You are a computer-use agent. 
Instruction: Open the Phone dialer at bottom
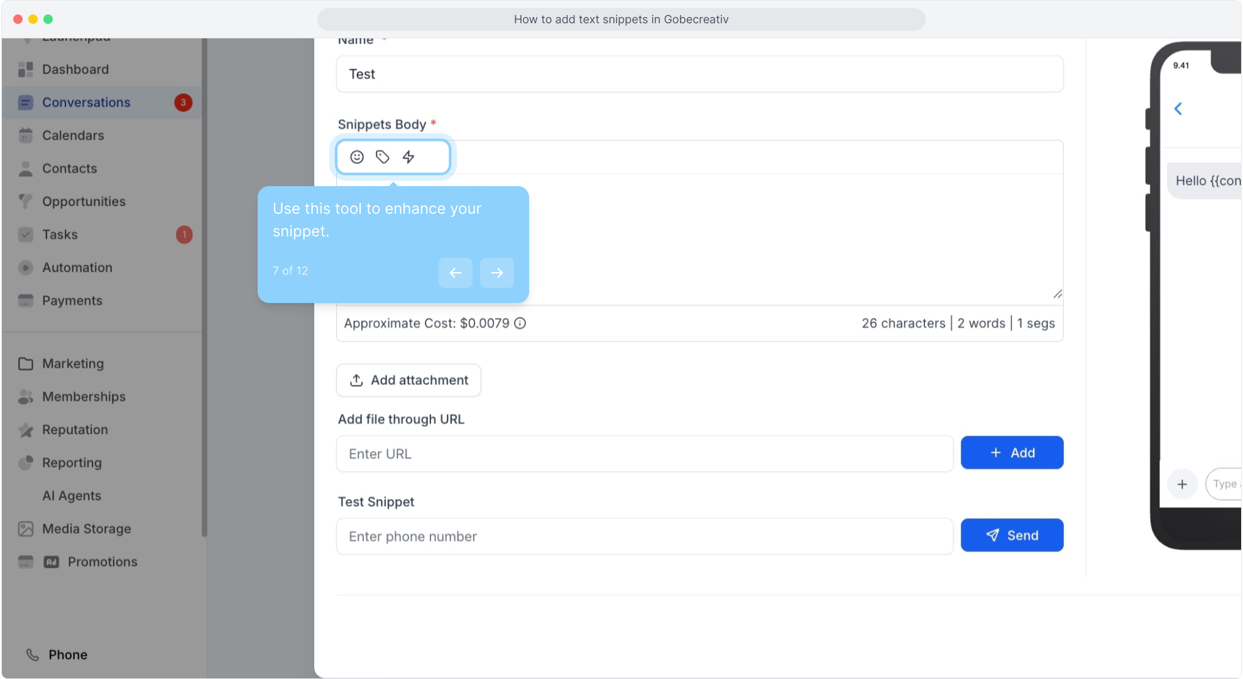tap(67, 654)
